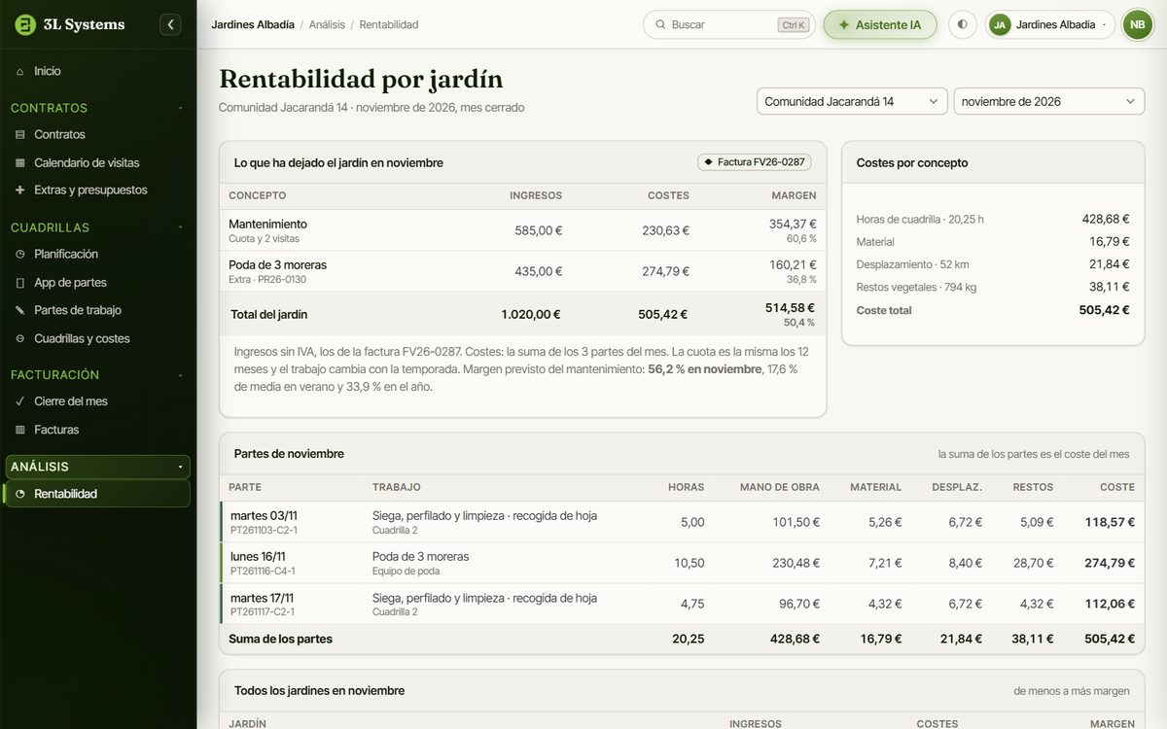Click the 3L Systems logo icon
This screenshot has width=1167, height=729.
25,24
